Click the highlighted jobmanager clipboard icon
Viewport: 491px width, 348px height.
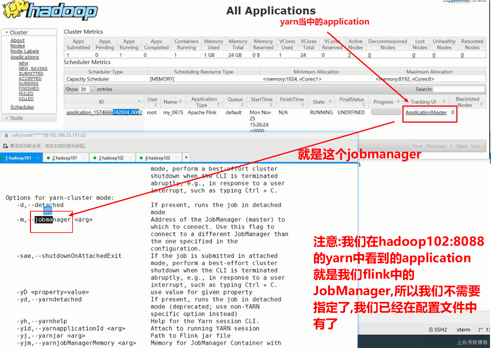48,211
